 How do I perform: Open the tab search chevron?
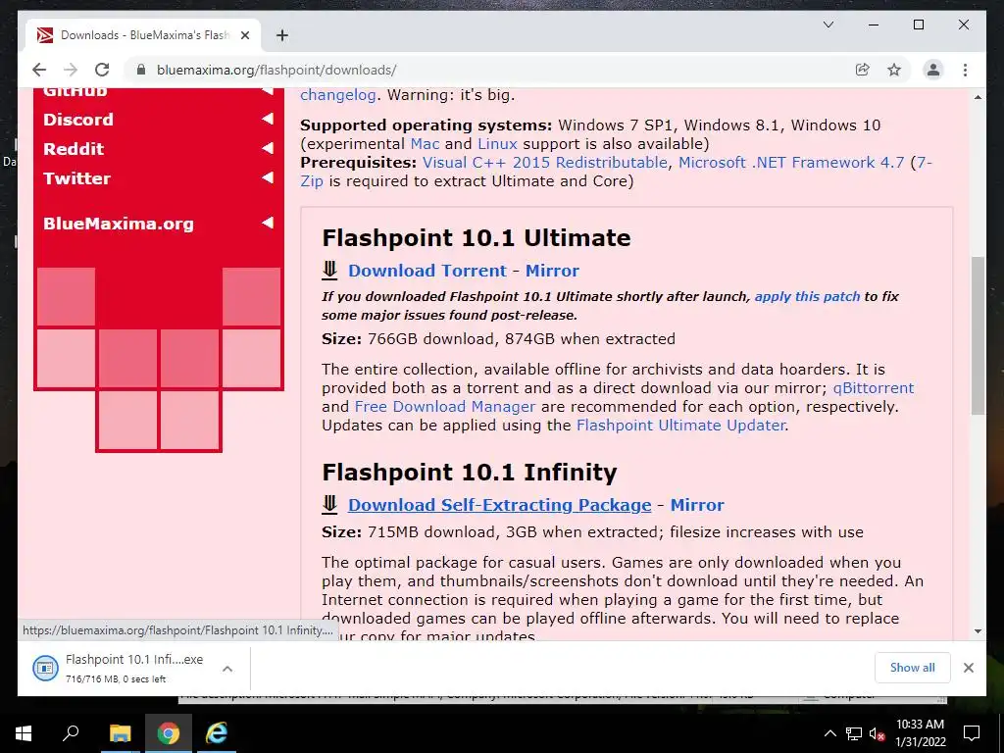pos(828,25)
